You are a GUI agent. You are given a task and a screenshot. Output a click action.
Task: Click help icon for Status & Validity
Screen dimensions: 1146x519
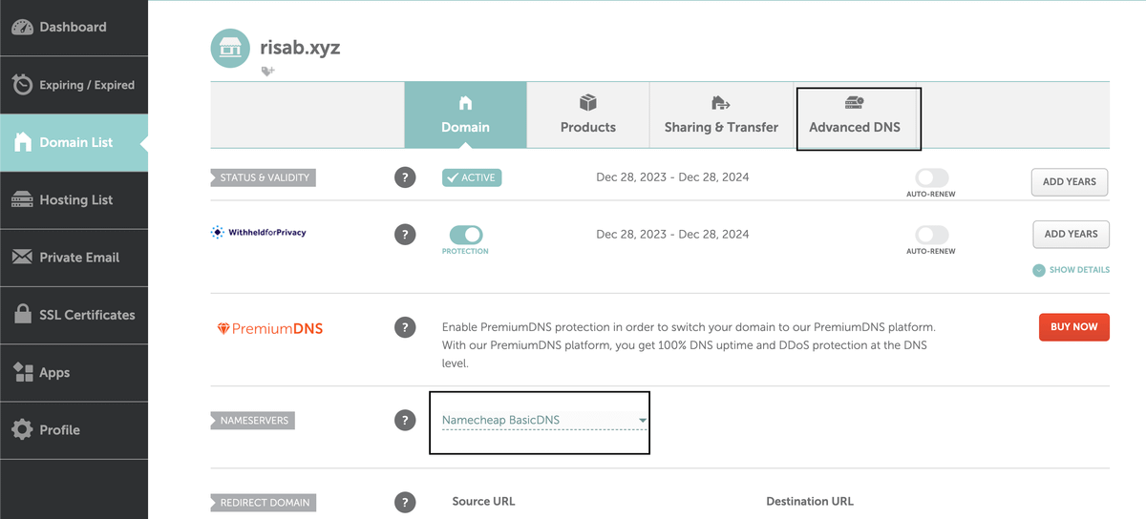(x=405, y=177)
